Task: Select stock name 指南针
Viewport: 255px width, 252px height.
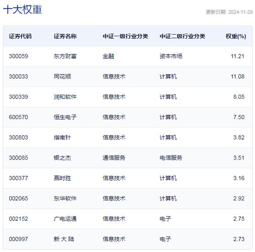Action: pyautogui.click(x=63, y=137)
